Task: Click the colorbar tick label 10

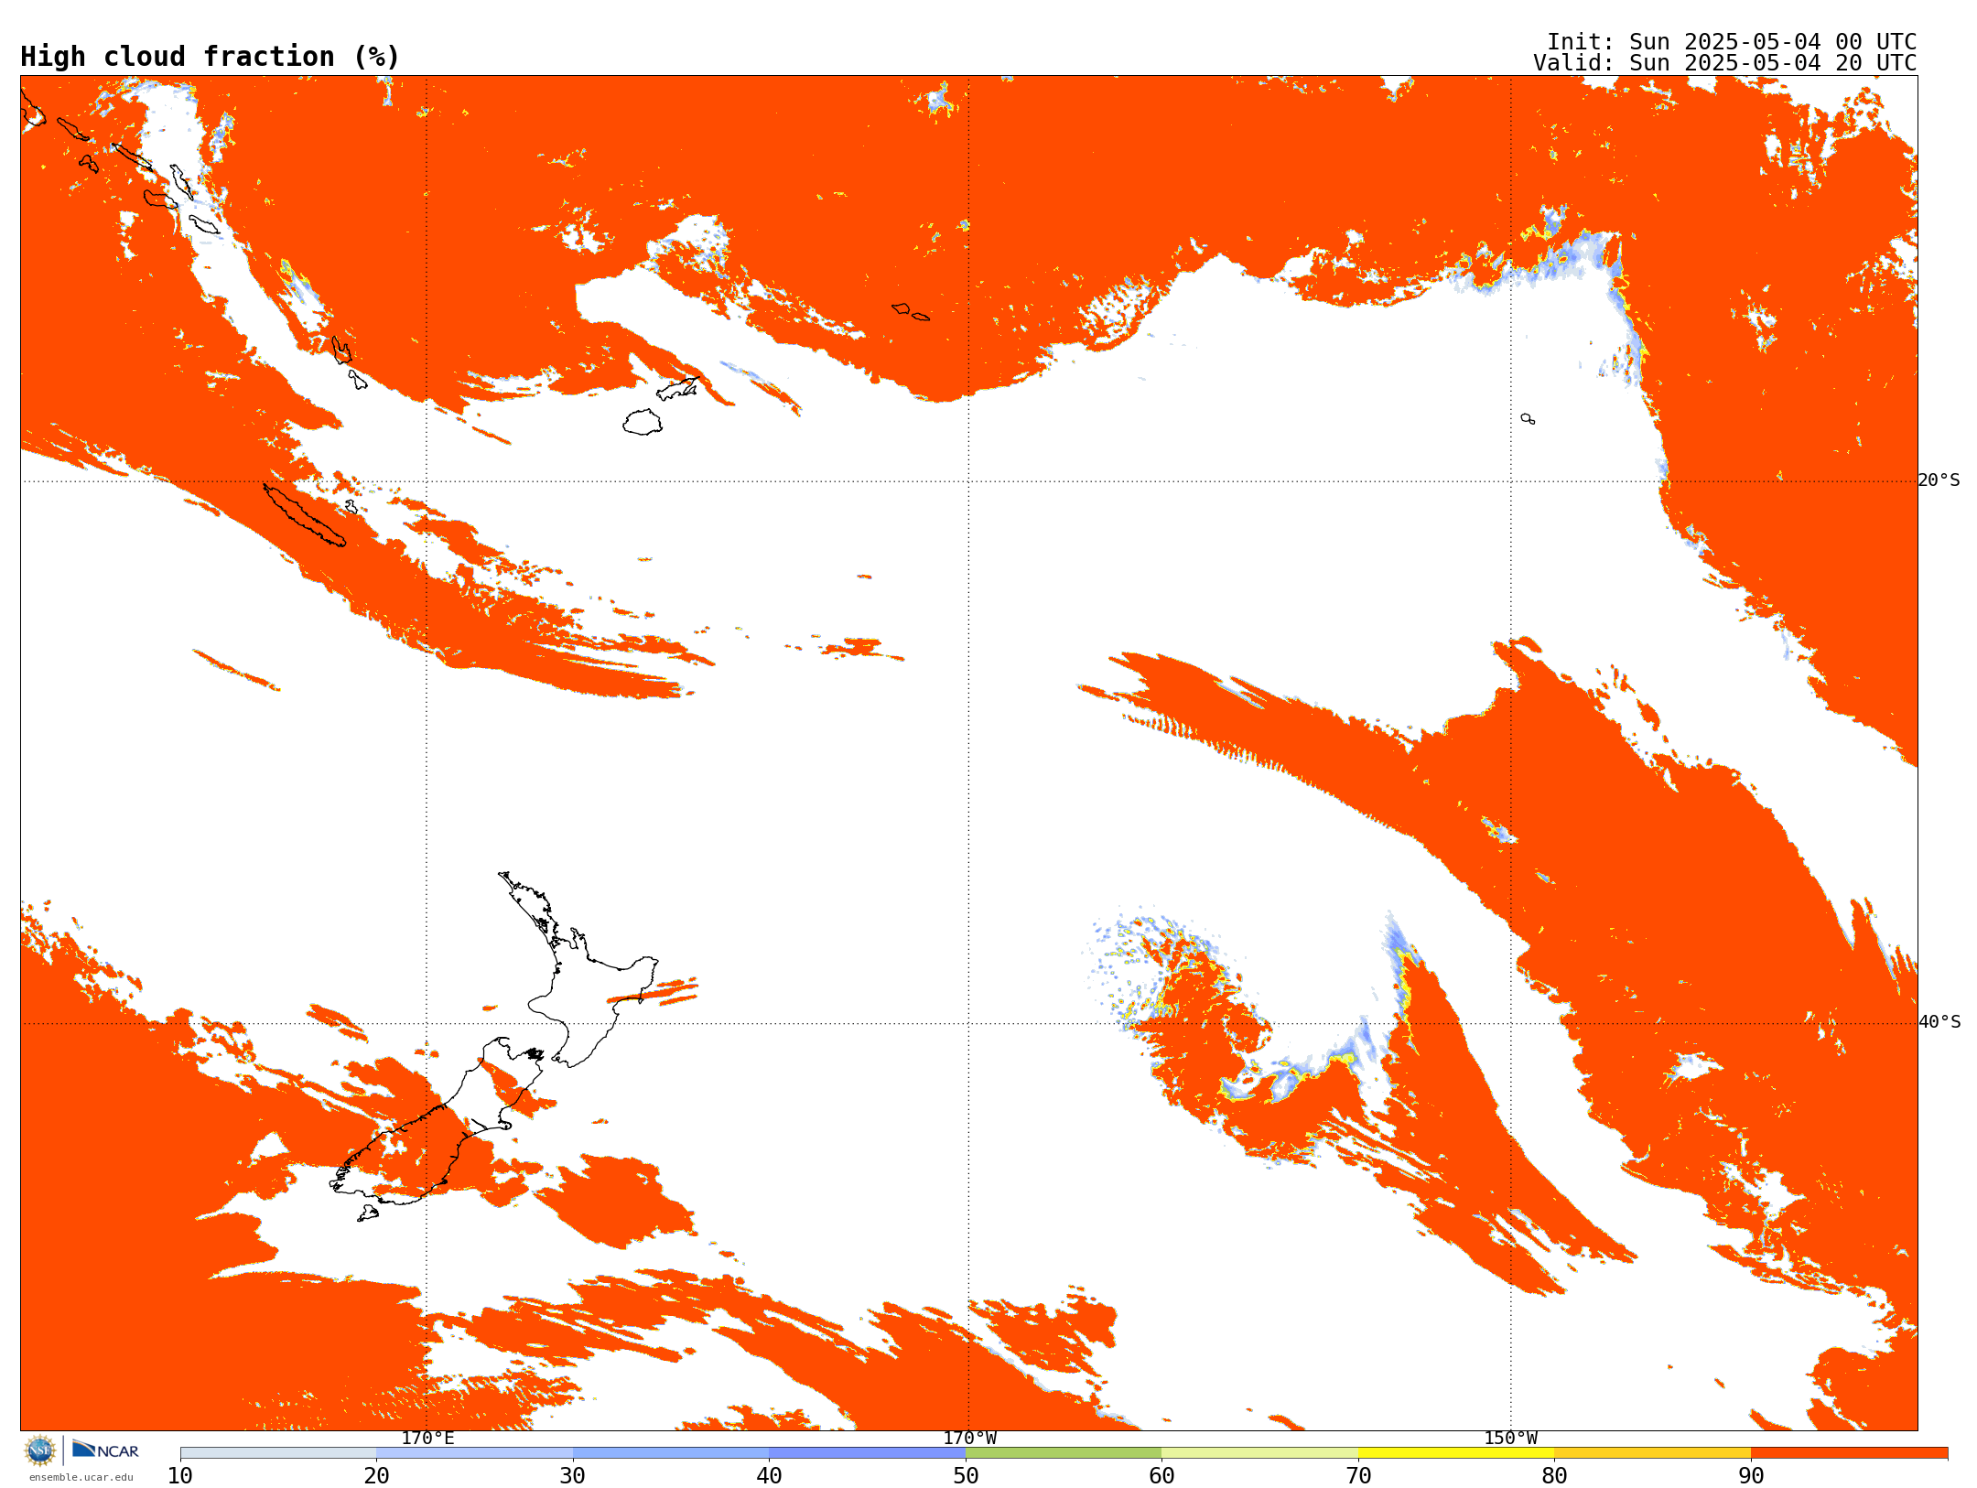Action: [180, 1476]
